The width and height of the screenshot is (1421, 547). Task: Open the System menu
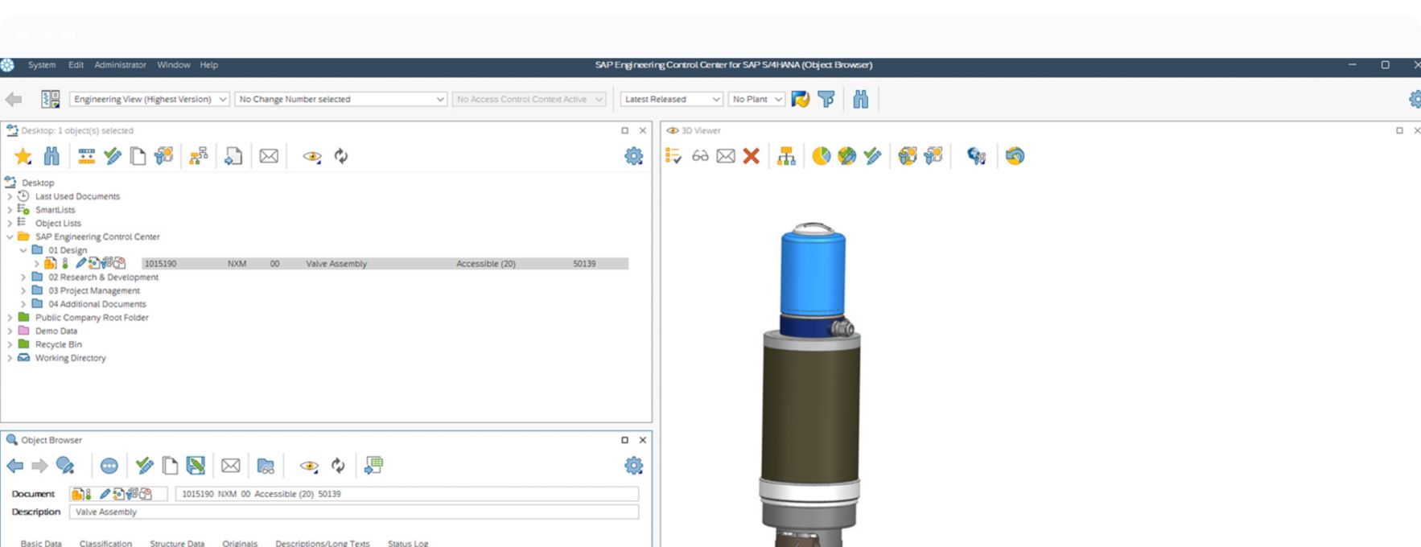(x=42, y=65)
